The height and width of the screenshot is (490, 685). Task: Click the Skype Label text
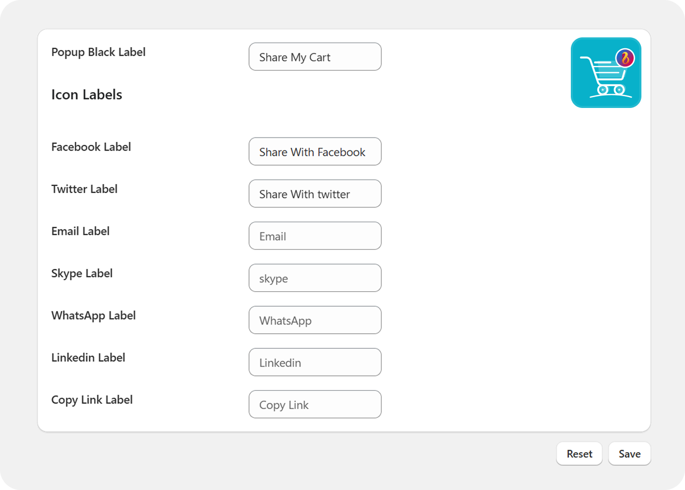point(81,273)
